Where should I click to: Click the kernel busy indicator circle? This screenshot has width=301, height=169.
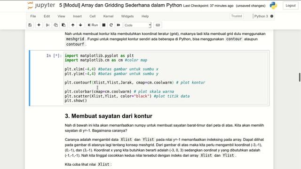point(272,16)
